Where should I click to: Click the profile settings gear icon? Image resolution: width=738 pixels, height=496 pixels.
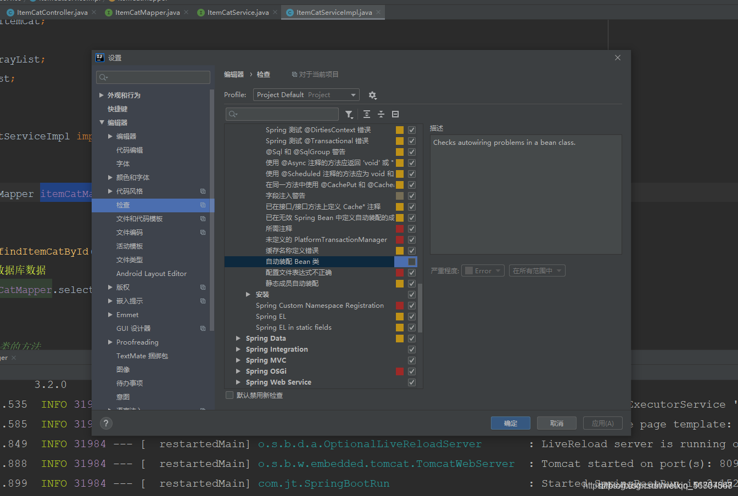pyautogui.click(x=372, y=95)
